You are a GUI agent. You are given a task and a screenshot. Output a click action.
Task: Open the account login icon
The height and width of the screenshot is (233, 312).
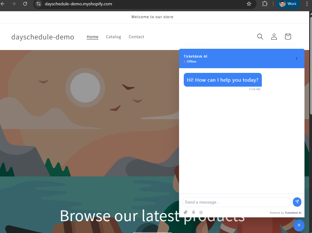click(274, 37)
